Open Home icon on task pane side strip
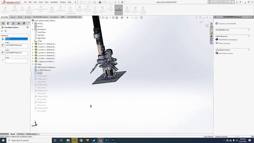Screen dimensions: 254x143 point(212,24)
